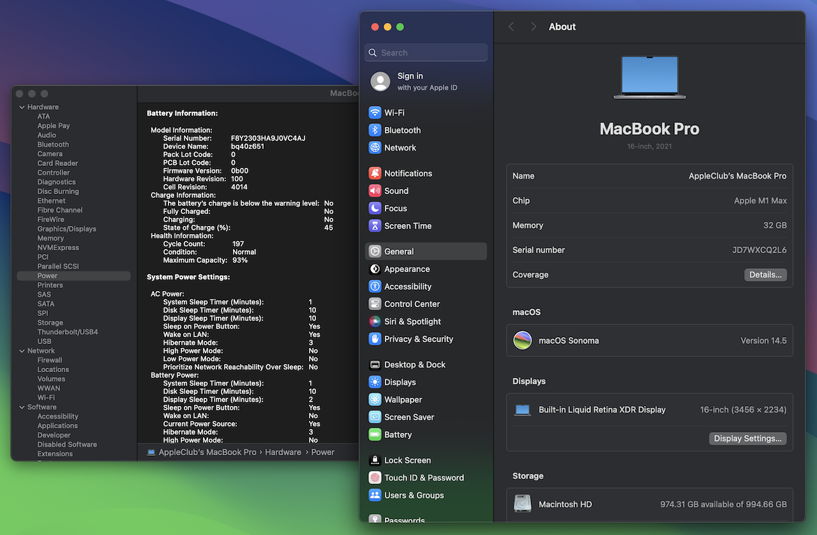Click the Cycle Count value 197
This screenshot has width=817, height=535.
click(238, 244)
